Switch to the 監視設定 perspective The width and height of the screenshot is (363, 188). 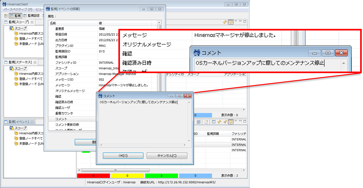point(31,16)
